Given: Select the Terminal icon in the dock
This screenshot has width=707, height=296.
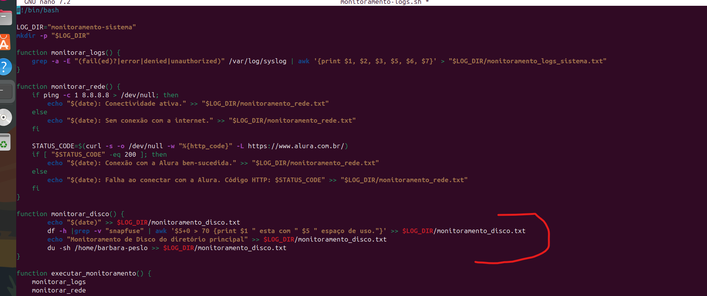Looking at the screenshot, I should 6,91.
